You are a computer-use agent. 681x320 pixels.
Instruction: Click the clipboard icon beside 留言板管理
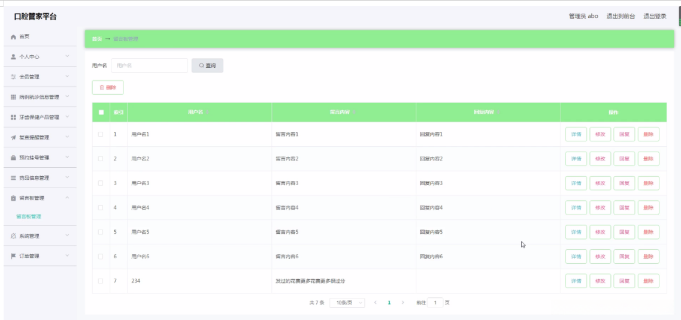coord(13,198)
